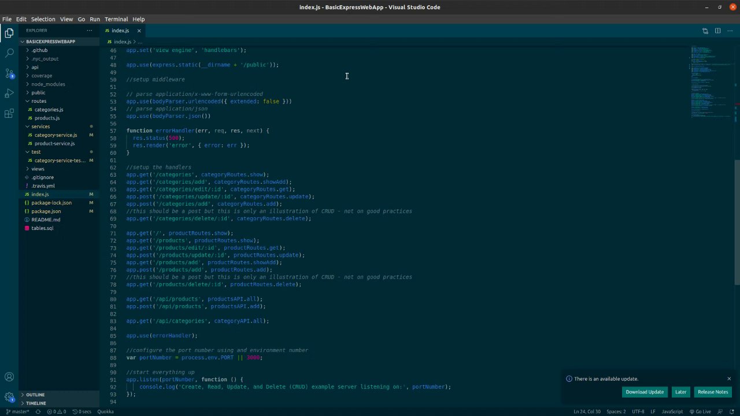This screenshot has width=740, height=416.
Task: Change language mode from JavaScript
Action: [x=672, y=411]
